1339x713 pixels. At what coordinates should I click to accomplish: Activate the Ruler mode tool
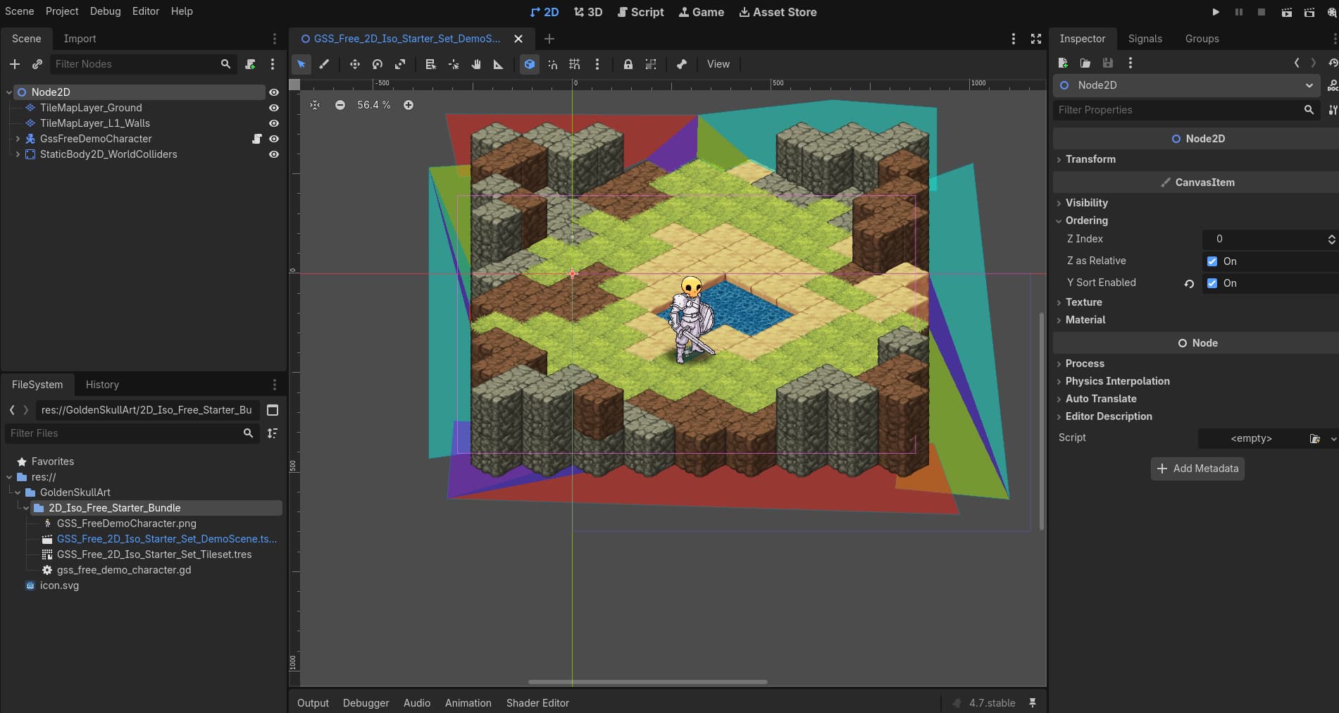pyautogui.click(x=499, y=64)
